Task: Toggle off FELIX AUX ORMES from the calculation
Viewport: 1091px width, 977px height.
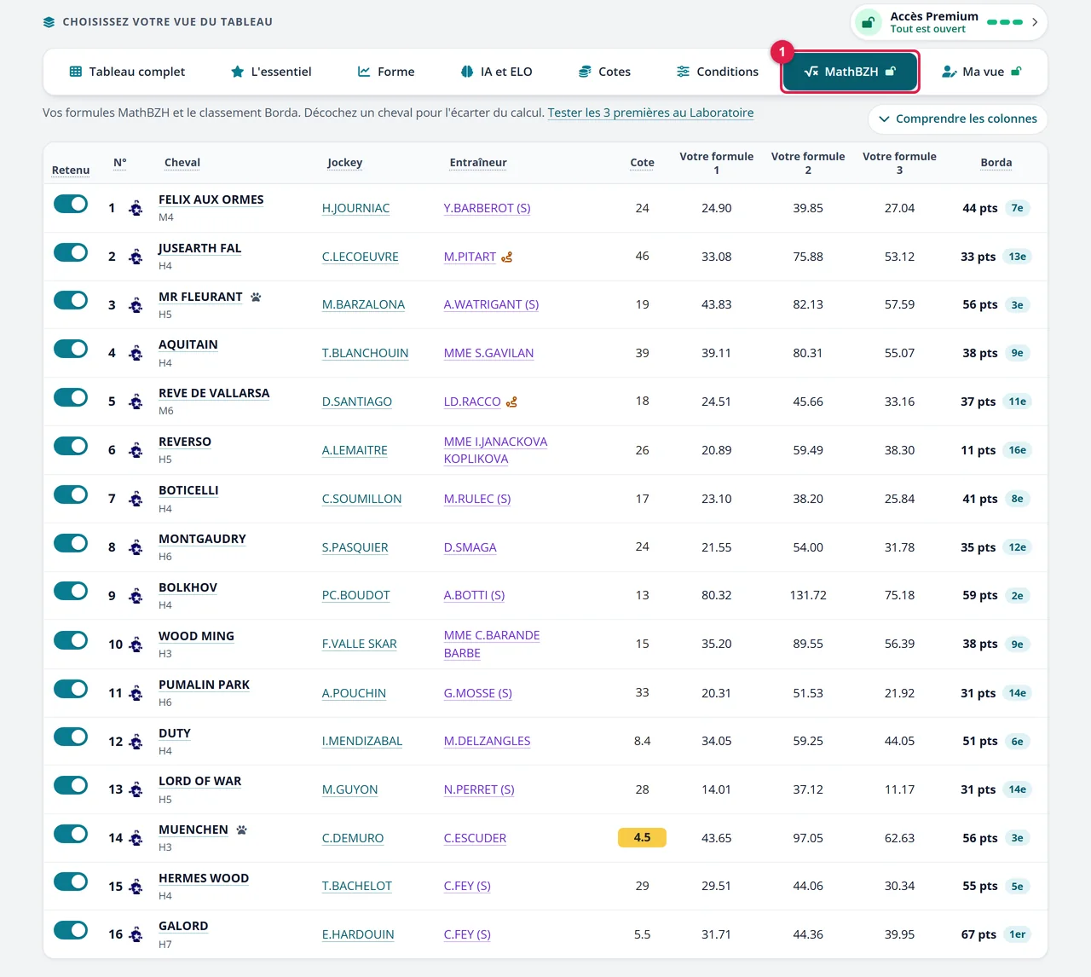Action: [x=71, y=204]
